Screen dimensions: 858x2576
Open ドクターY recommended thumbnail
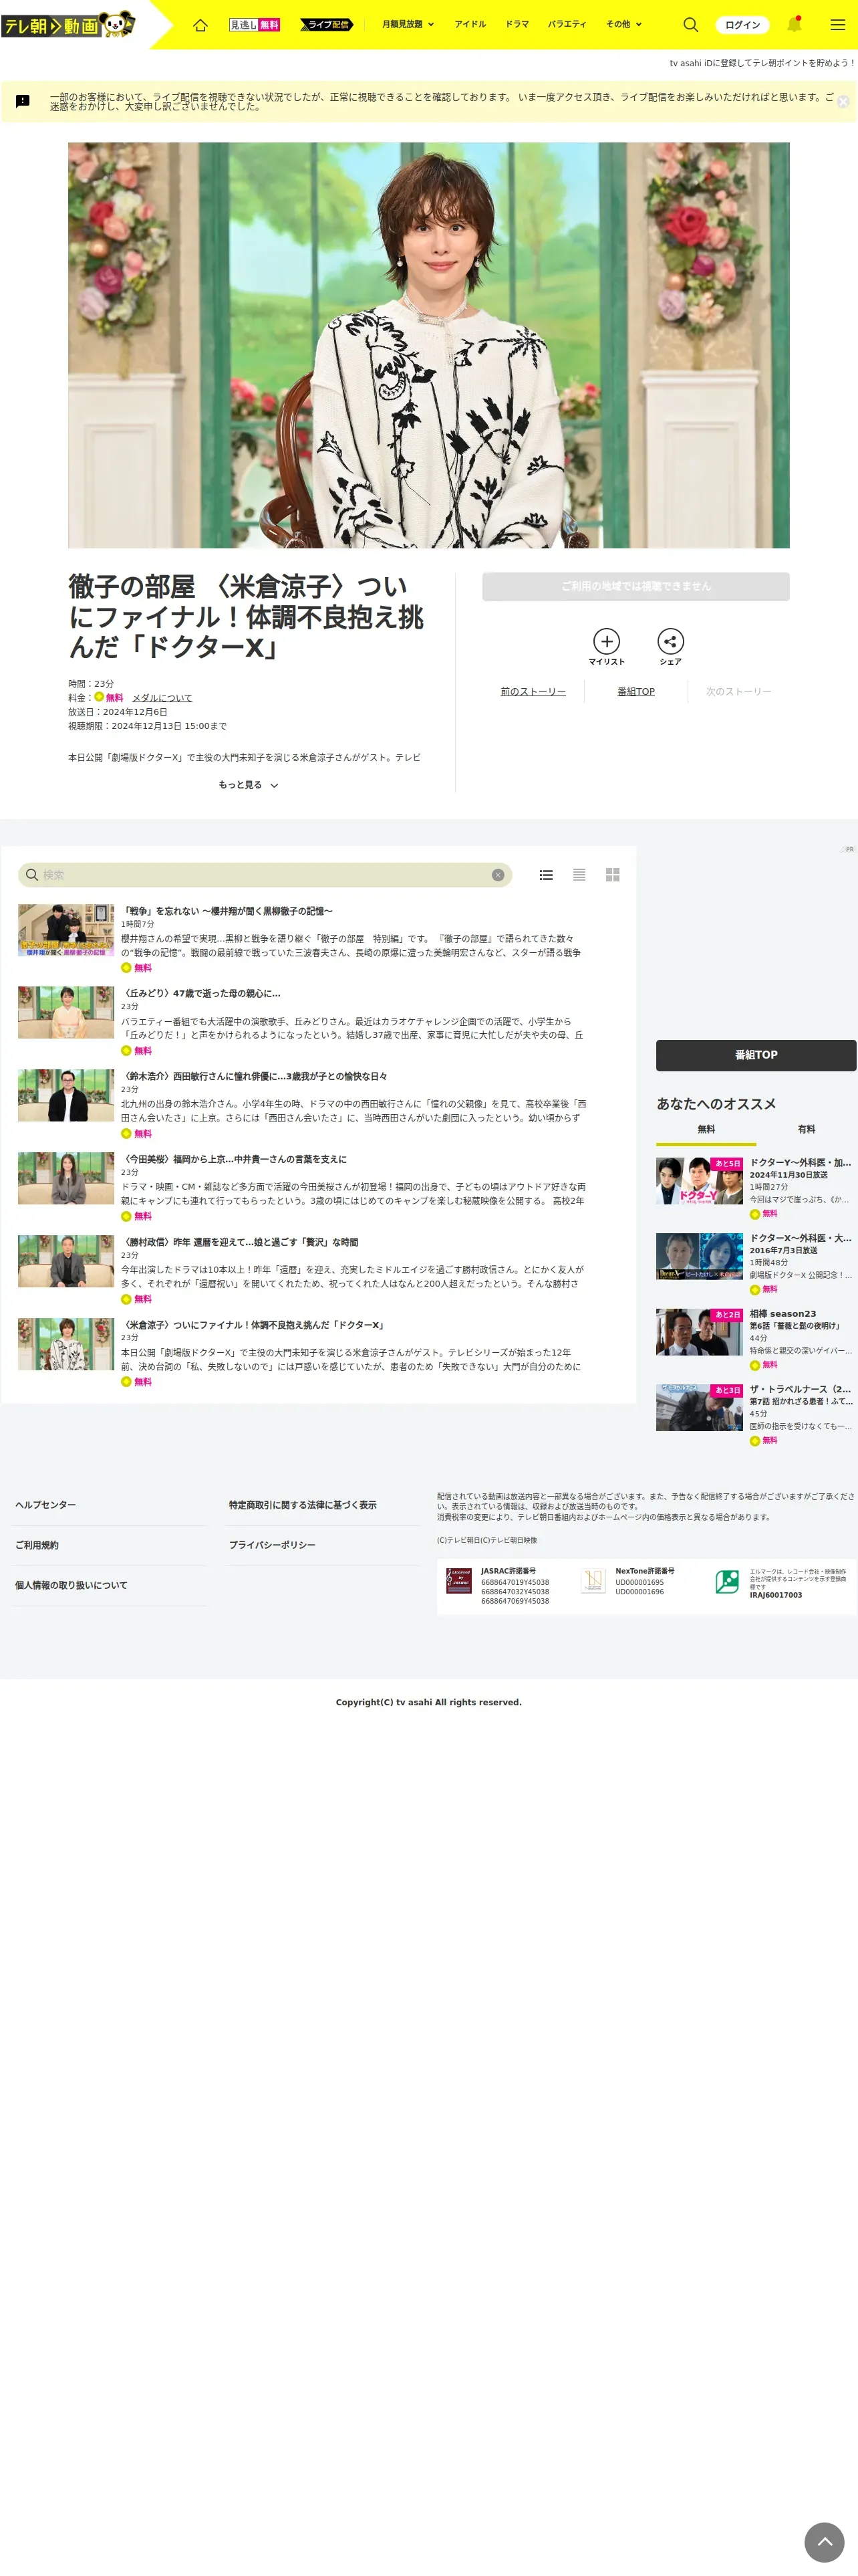click(699, 1181)
